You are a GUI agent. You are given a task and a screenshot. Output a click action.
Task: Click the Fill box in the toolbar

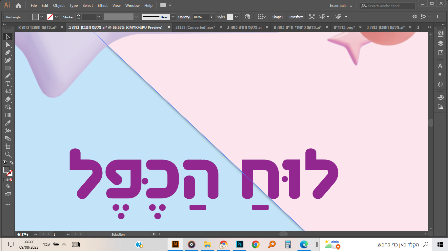tap(6, 170)
